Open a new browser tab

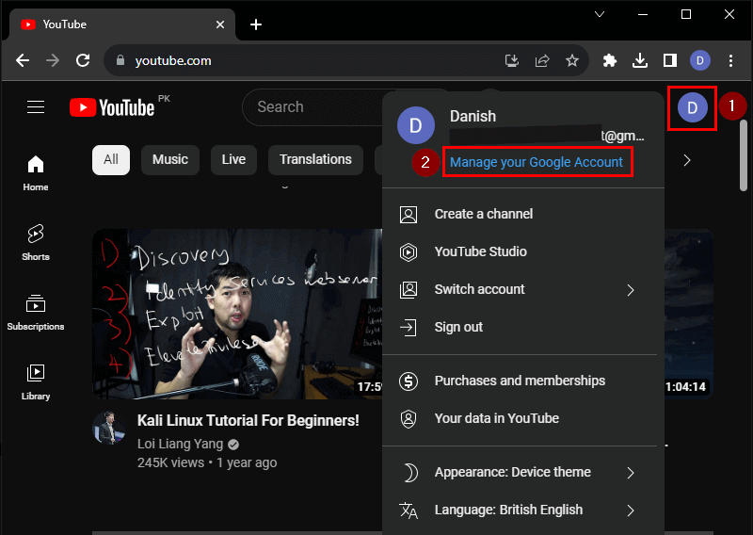pos(256,24)
